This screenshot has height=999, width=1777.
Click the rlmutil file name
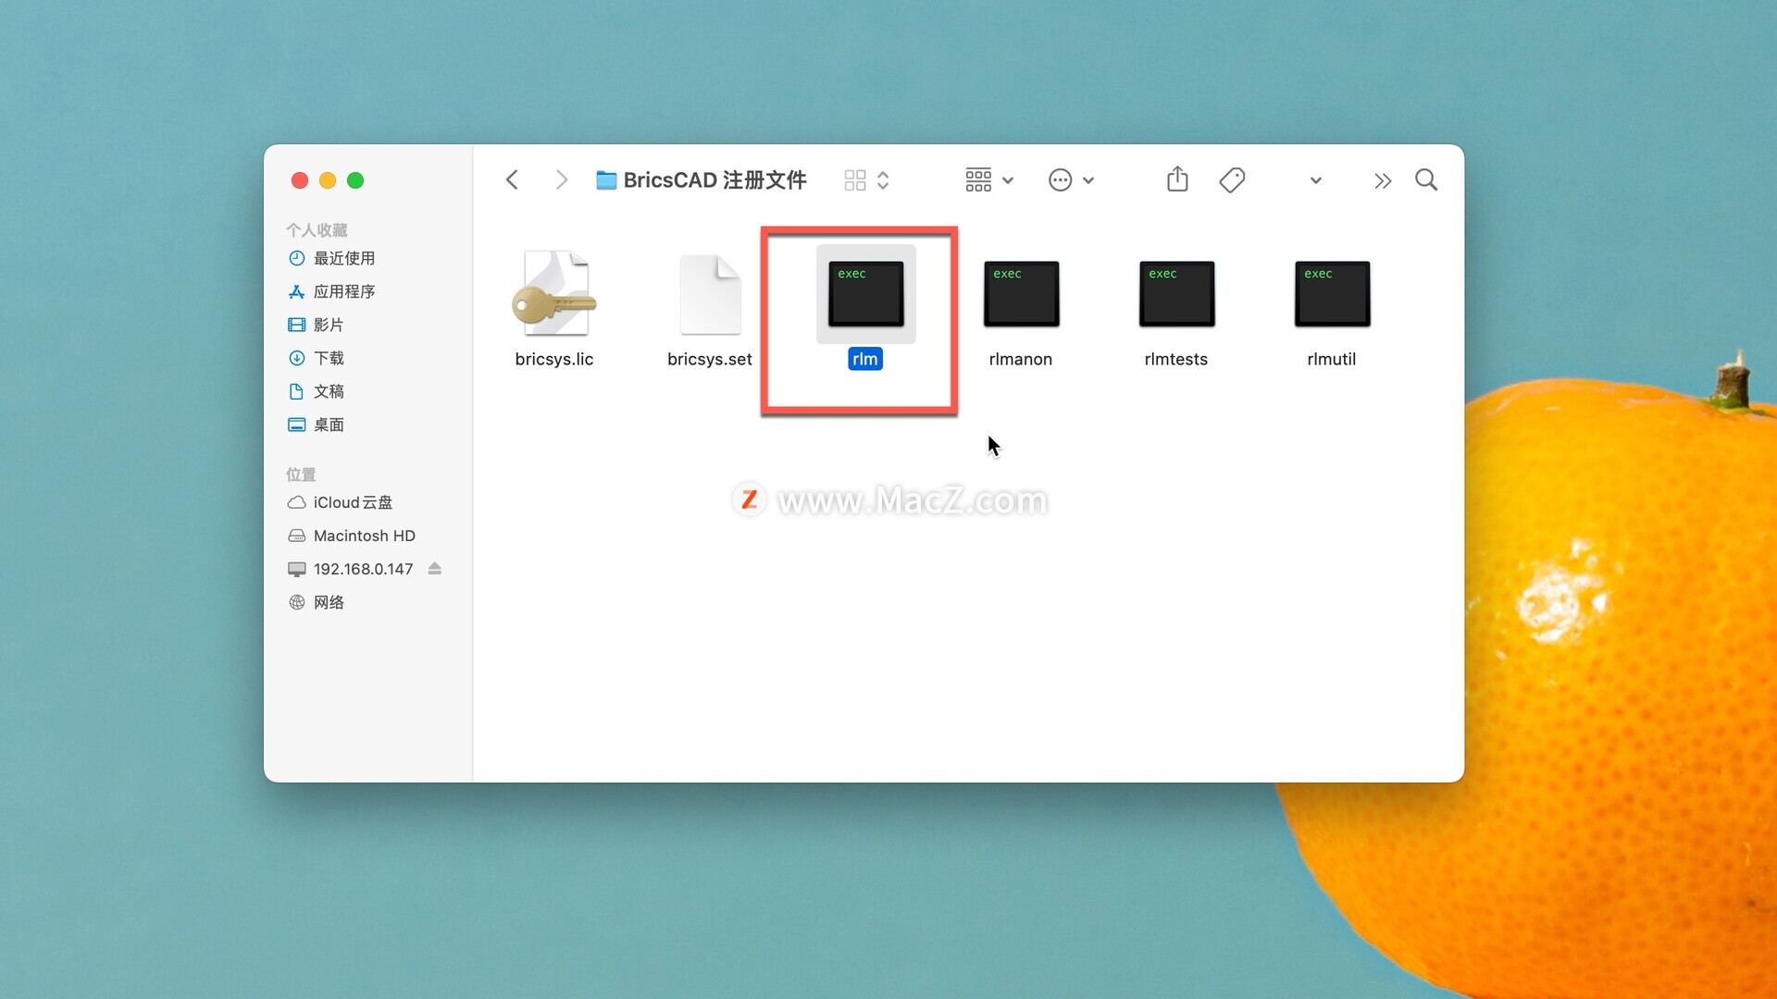coord(1332,359)
